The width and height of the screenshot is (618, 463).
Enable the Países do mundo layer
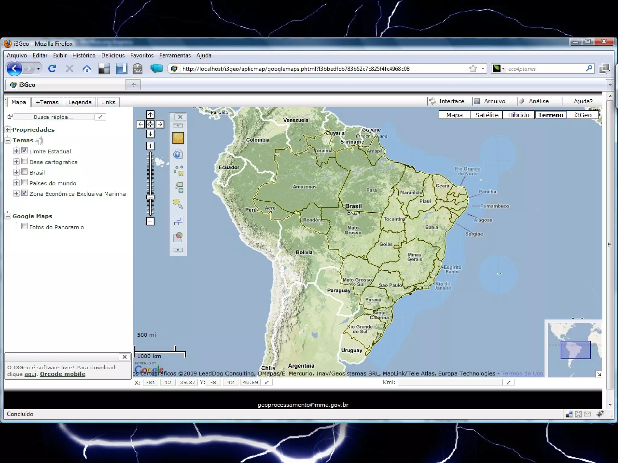tap(24, 182)
